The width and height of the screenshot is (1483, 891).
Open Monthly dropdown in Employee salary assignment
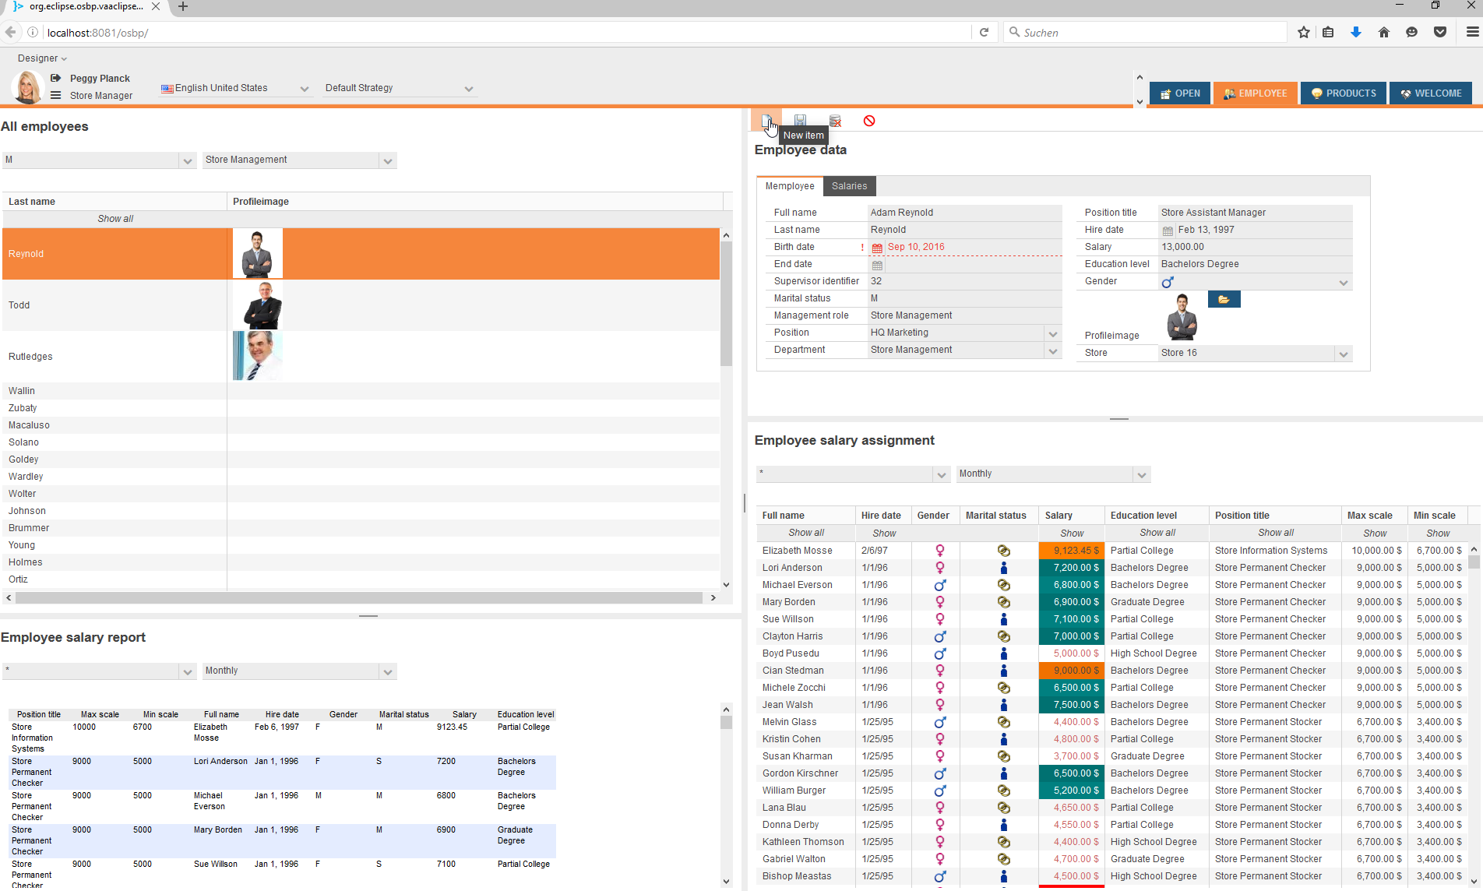click(1142, 475)
